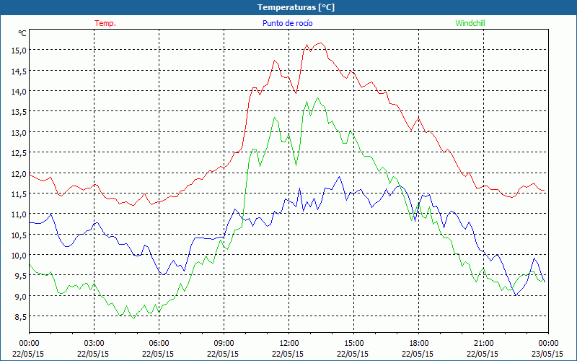
Task: Click the 13,0 y-axis value
Action: (19, 133)
